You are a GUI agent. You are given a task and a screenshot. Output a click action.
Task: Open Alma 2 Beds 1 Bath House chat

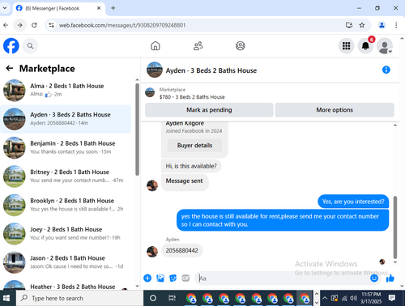pos(66,90)
